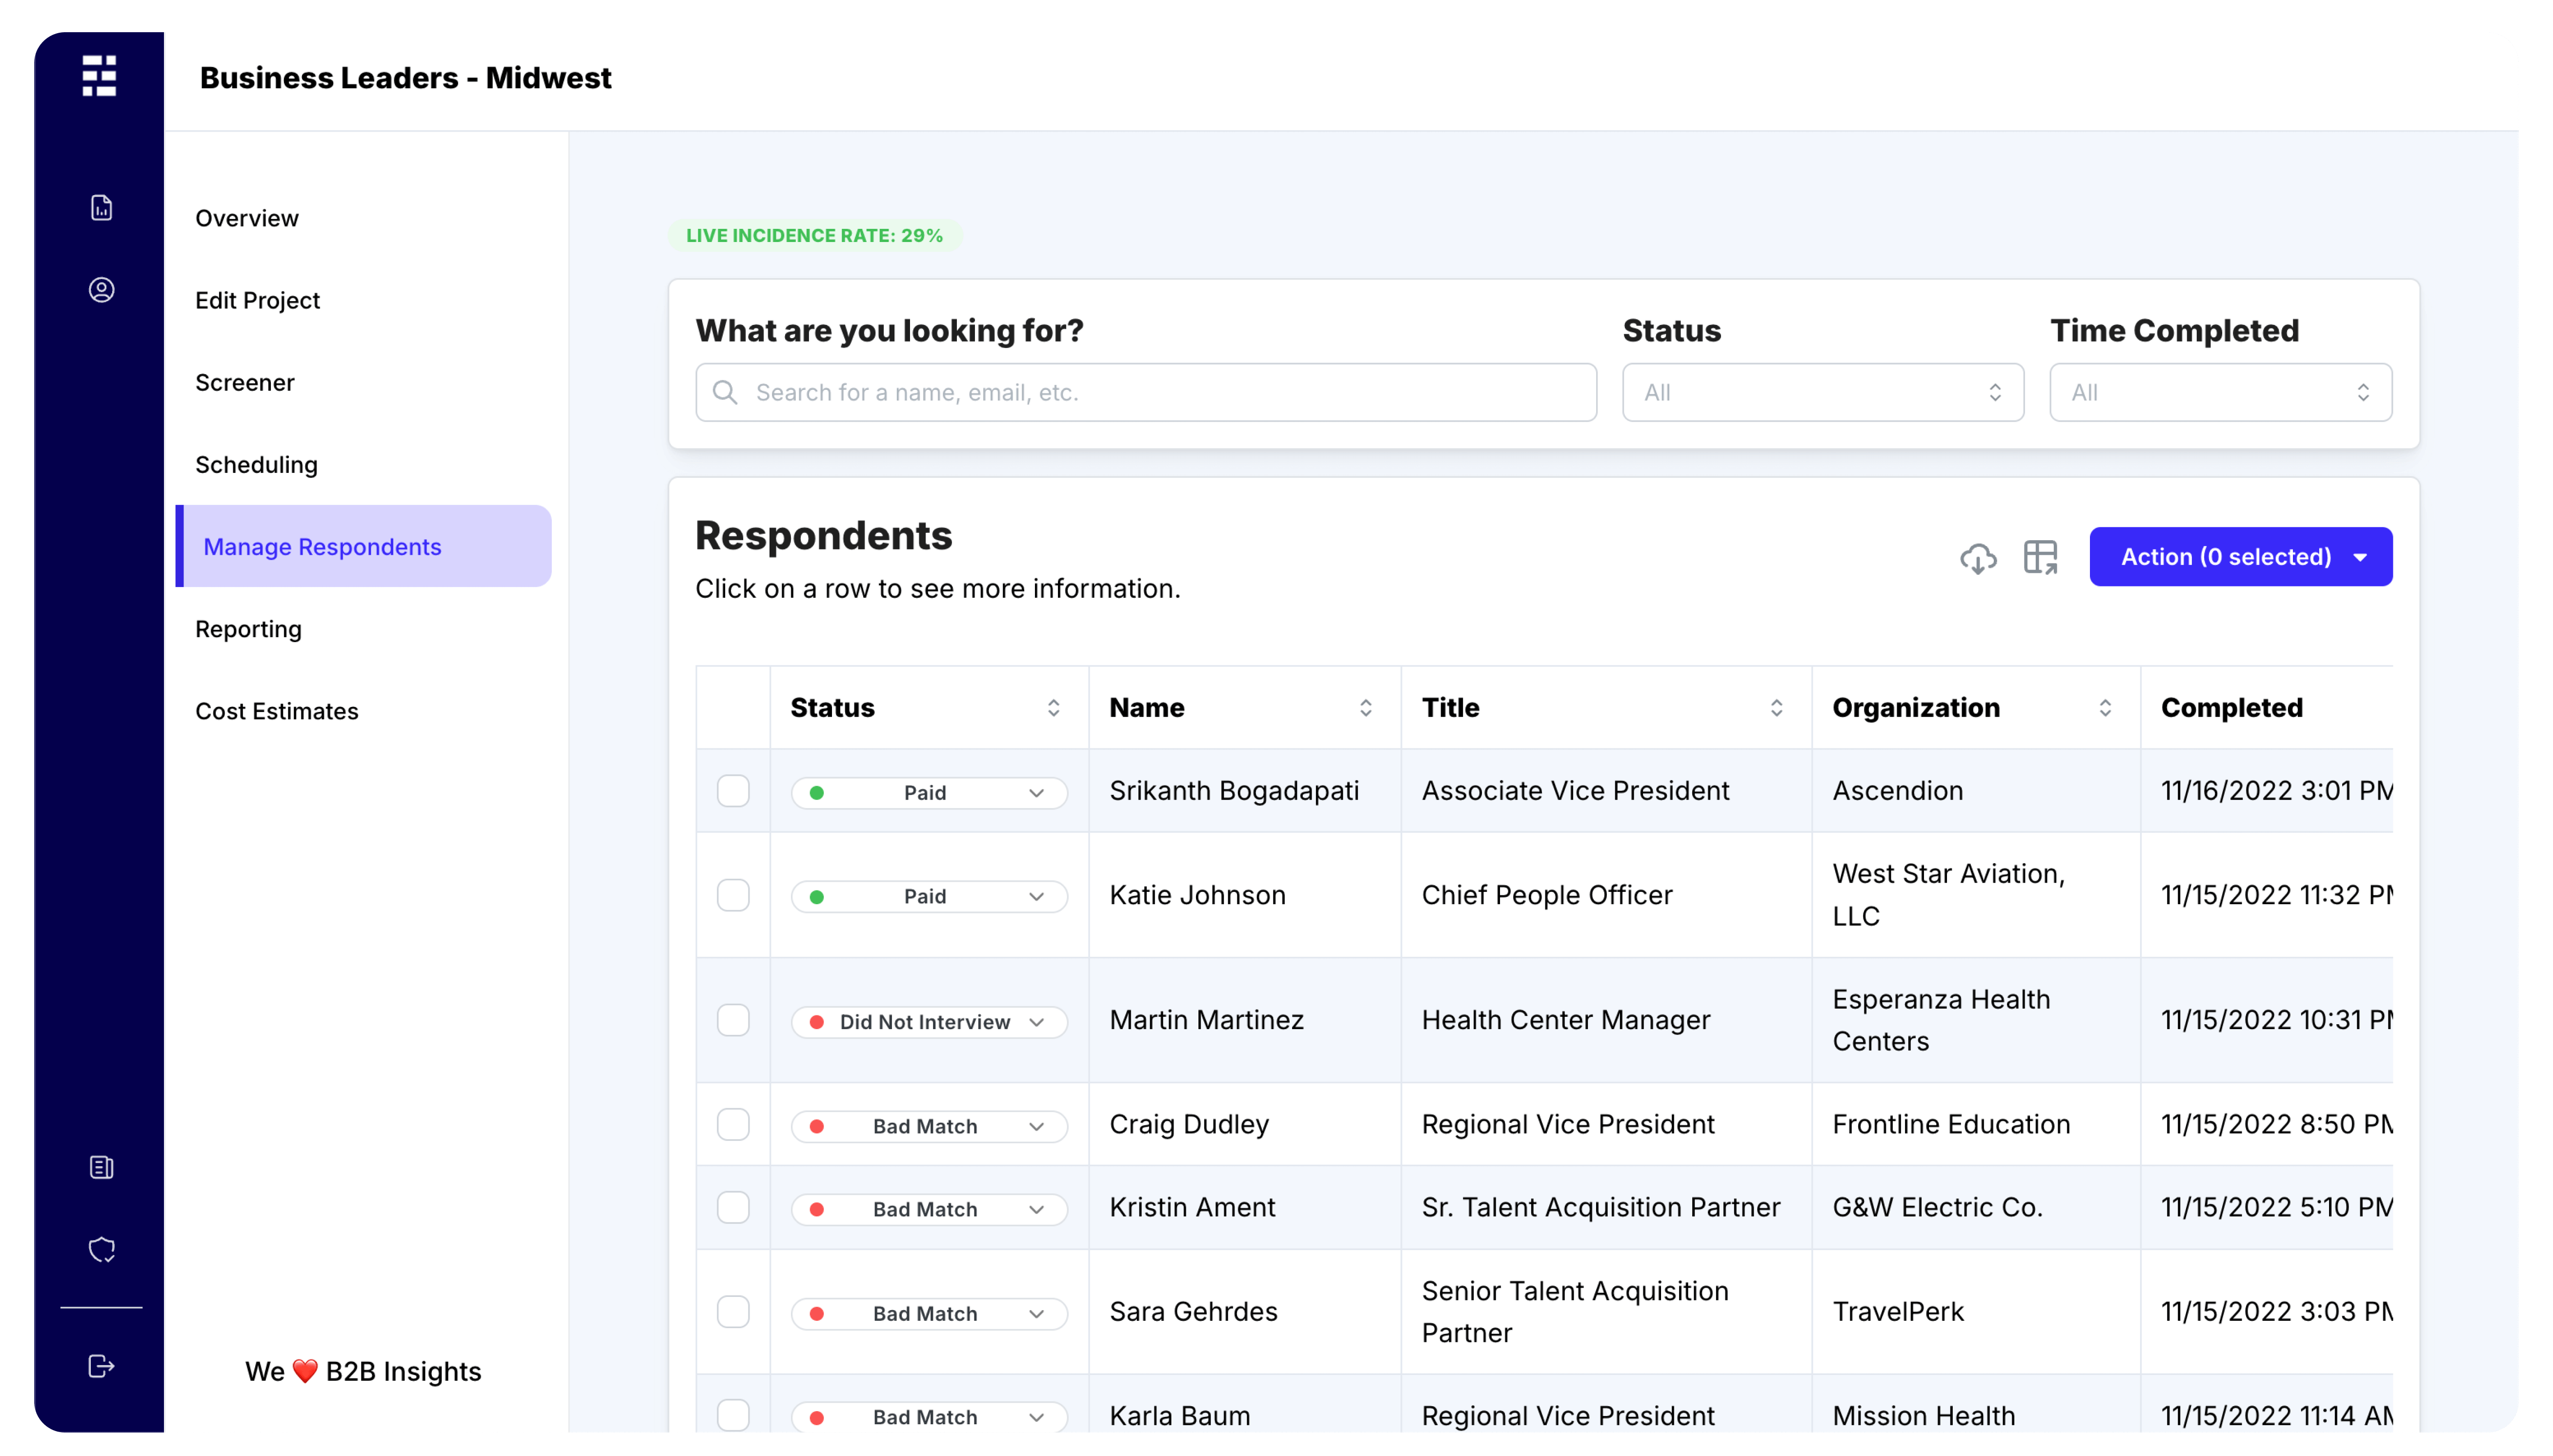Expand the Time Completed dropdown
The width and height of the screenshot is (2553, 1456).
click(2220, 392)
